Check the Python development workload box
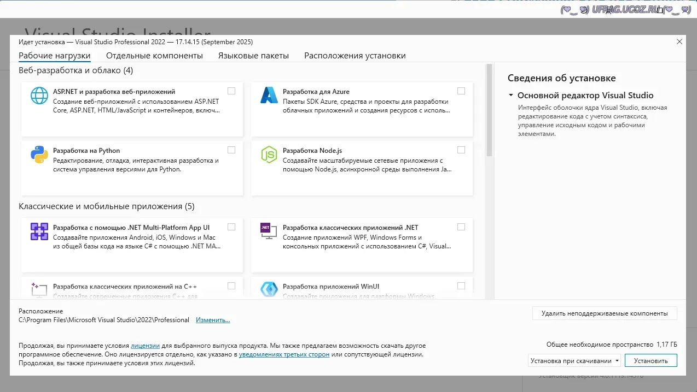Viewport: 697px width, 392px height. (231, 150)
